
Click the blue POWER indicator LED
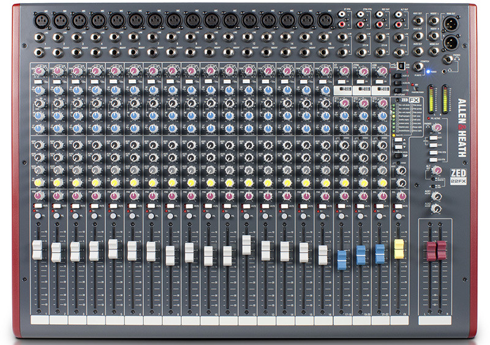428,72
